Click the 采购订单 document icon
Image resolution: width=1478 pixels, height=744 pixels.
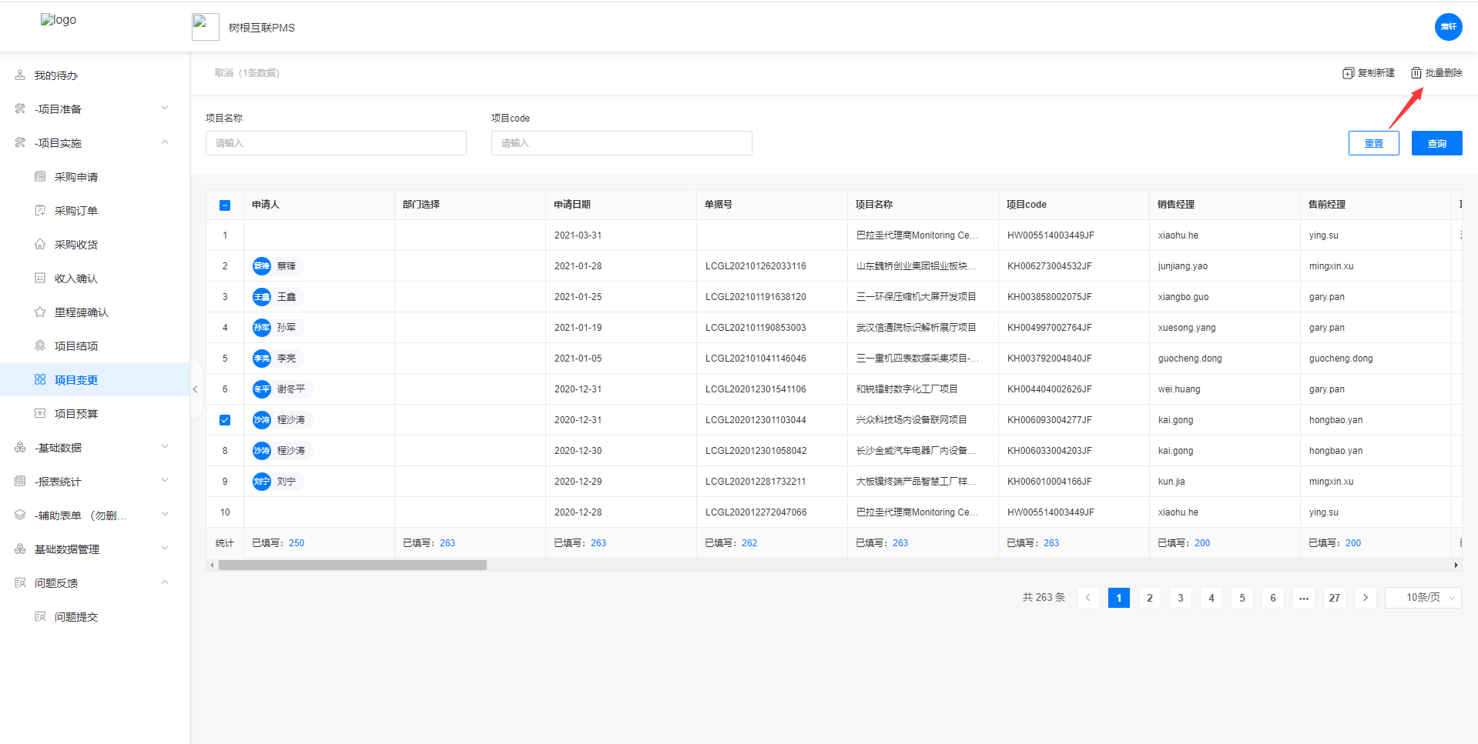click(40, 211)
